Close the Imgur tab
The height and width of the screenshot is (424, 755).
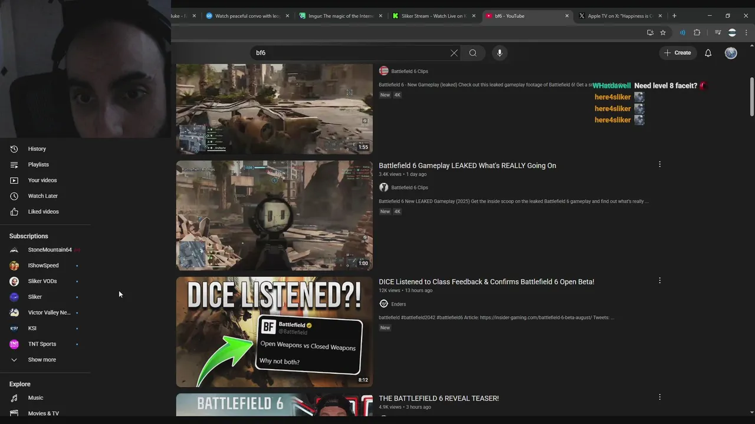(380, 16)
